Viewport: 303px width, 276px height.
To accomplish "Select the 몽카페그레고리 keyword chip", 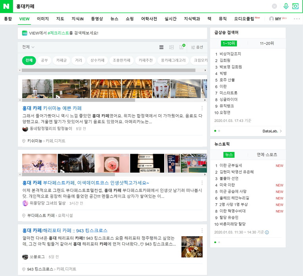I will [x=173, y=60].
